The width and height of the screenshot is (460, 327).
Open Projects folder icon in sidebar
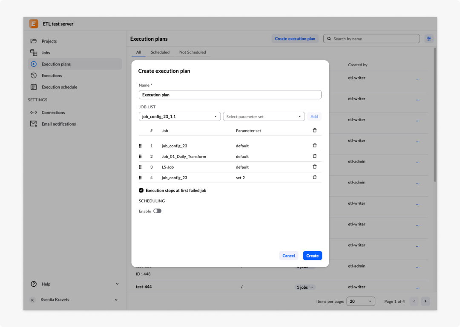tap(34, 41)
